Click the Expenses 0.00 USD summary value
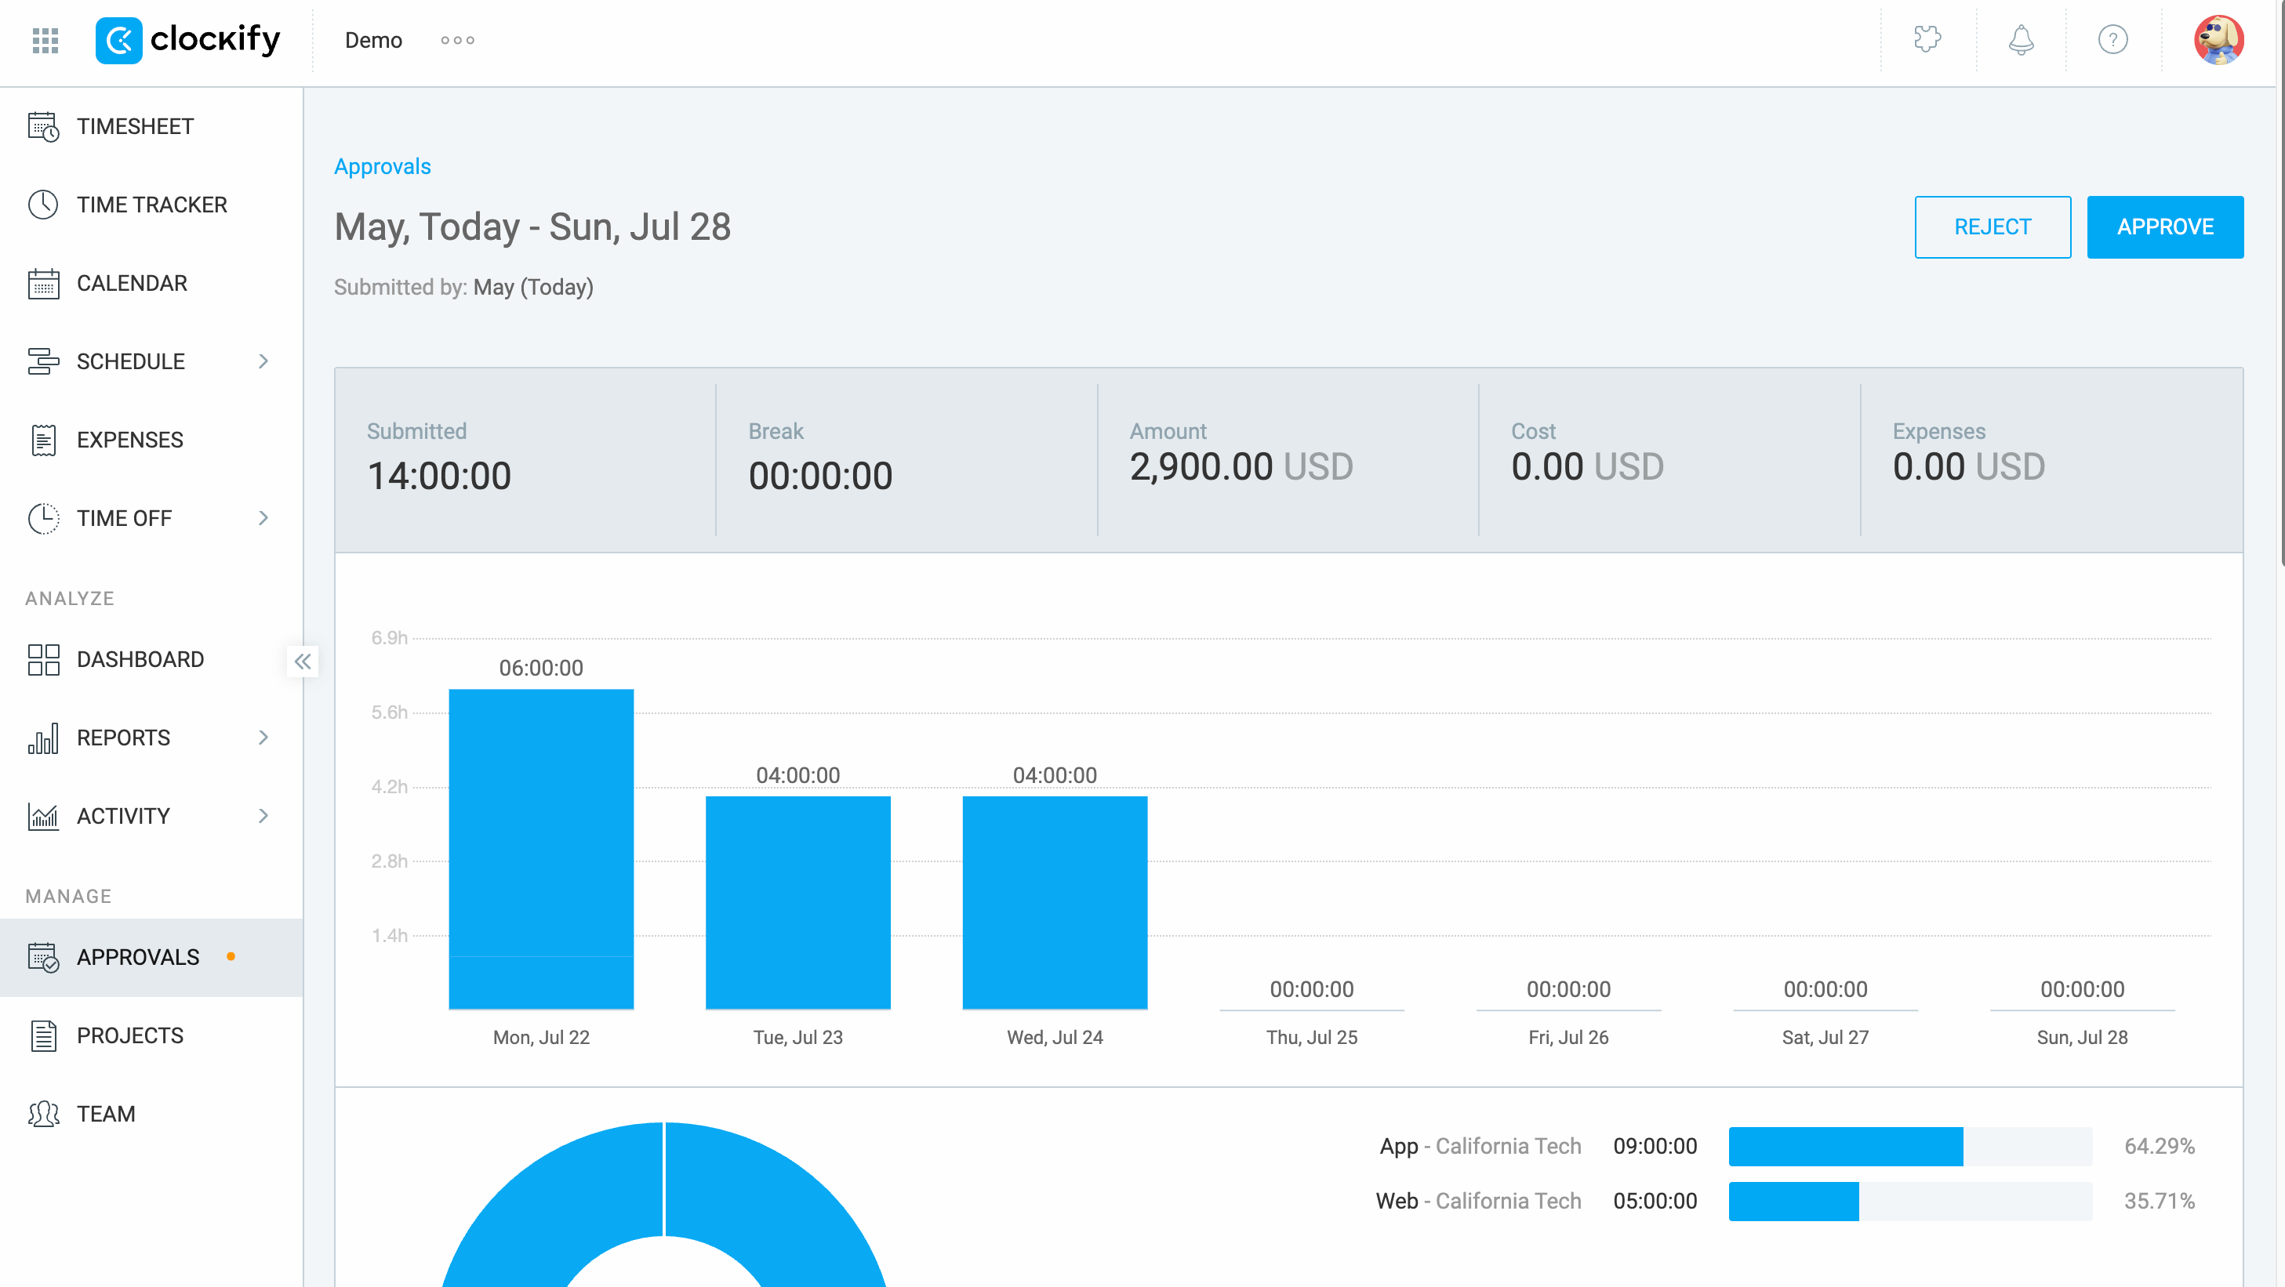 pyautogui.click(x=1968, y=467)
